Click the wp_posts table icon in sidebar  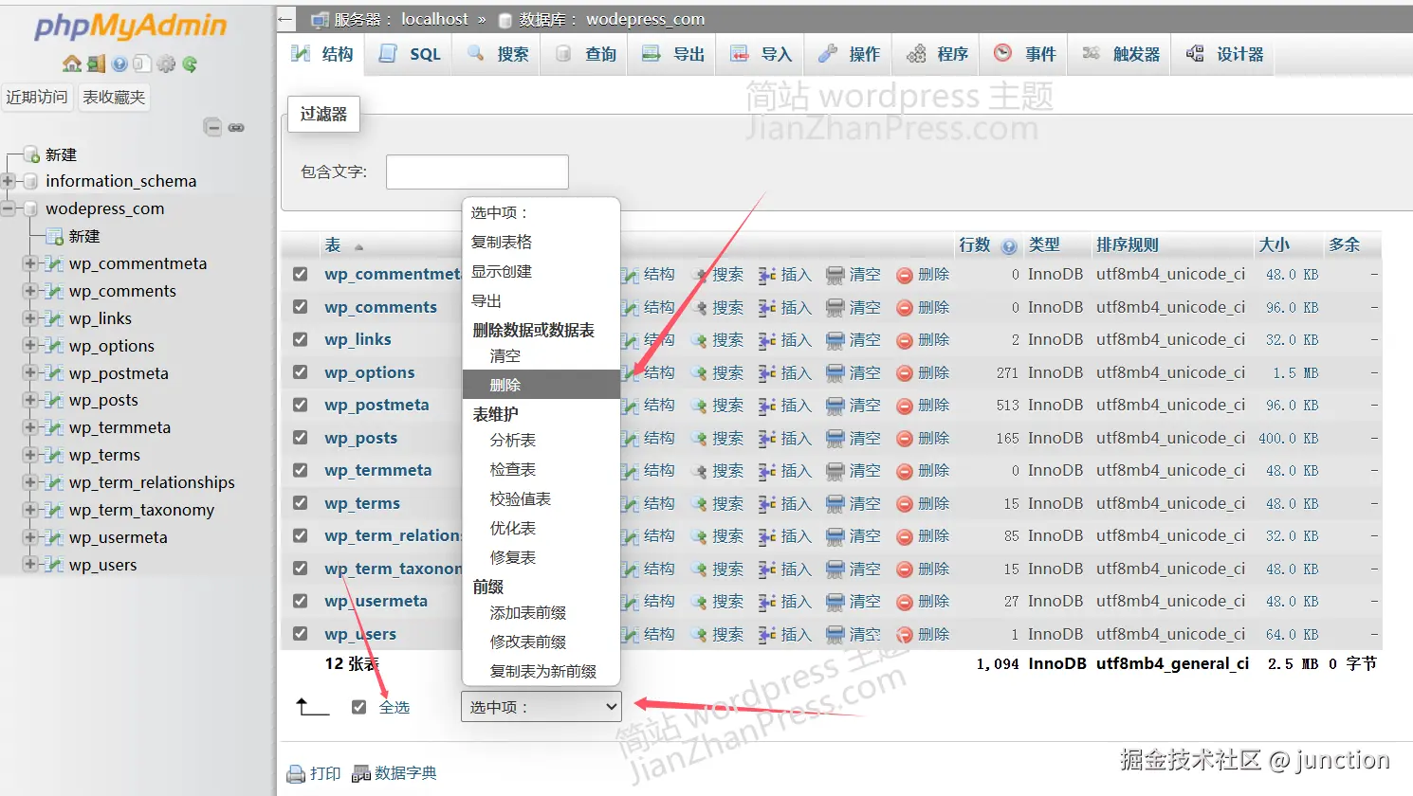54,400
